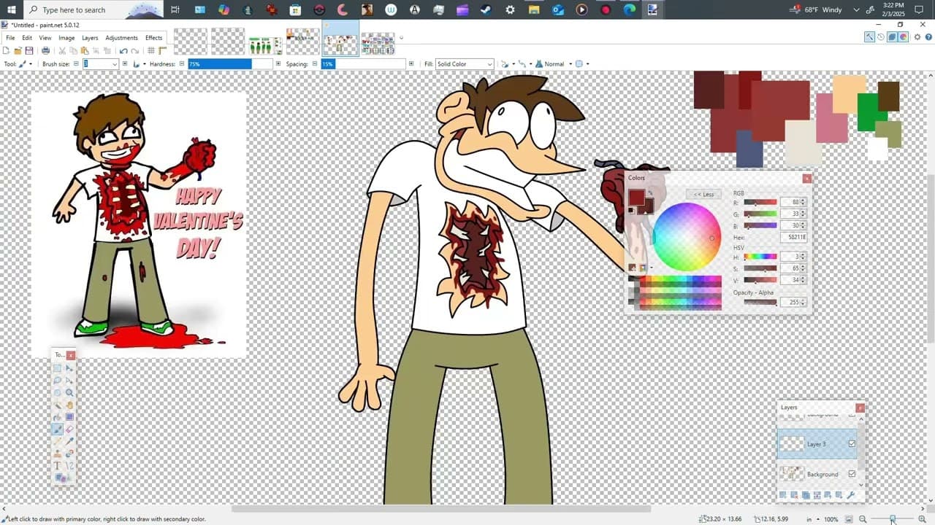The image size is (935, 525).
Task: Toggle the pixel grid icon
Action: click(x=150, y=50)
